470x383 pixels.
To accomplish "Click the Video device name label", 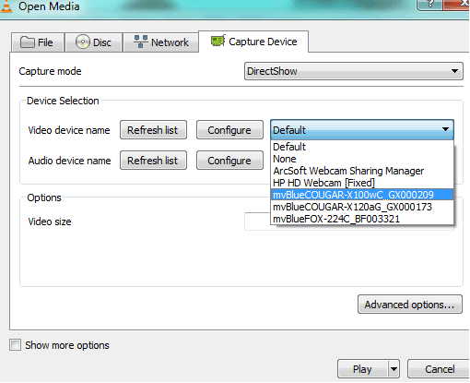I will click(x=69, y=130).
